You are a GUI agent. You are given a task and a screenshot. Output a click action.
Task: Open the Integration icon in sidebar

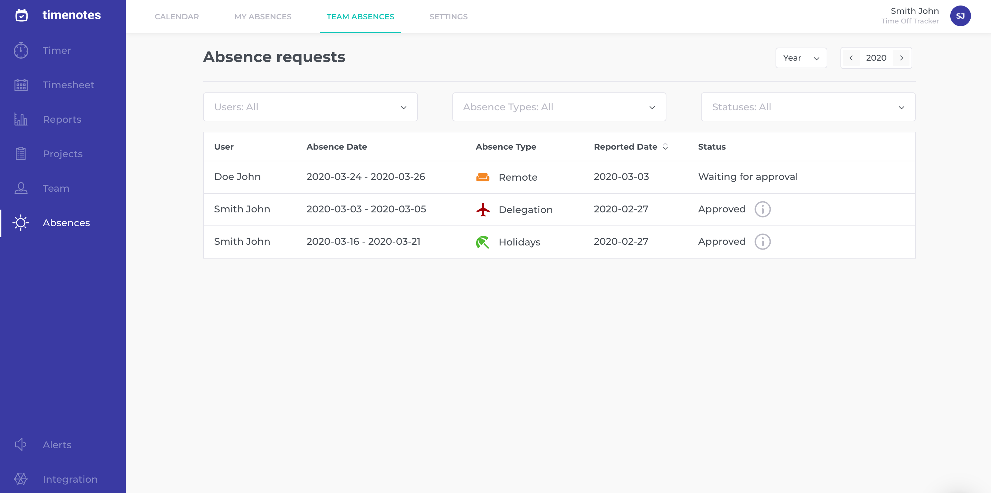point(21,479)
